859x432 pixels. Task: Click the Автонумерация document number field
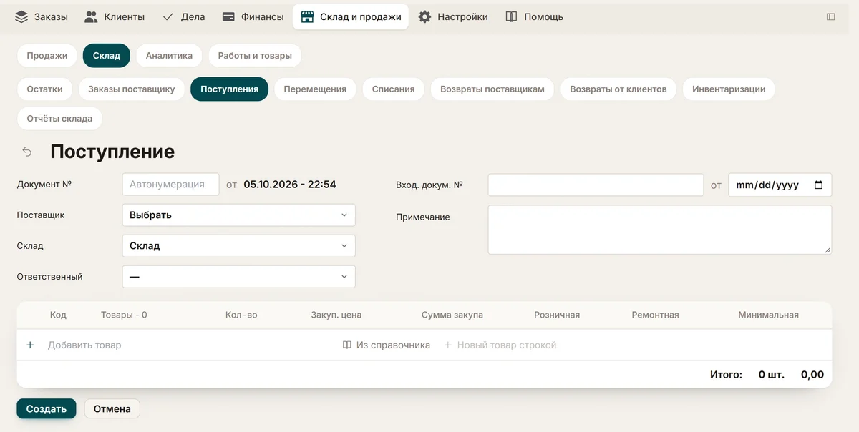point(170,184)
